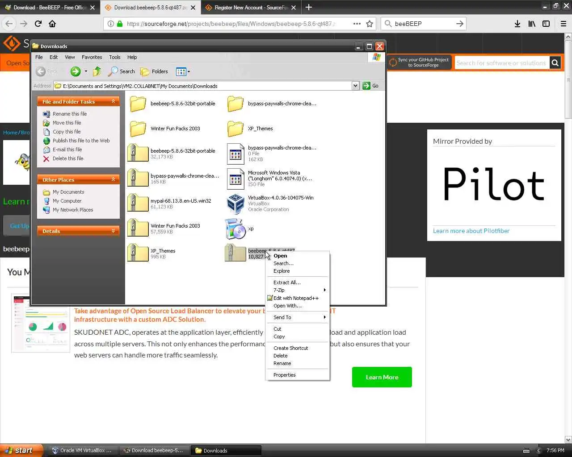Viewport: 572px width, 457px height.
Task: Open Firefox hamburger menu
Action: point(564,24)
